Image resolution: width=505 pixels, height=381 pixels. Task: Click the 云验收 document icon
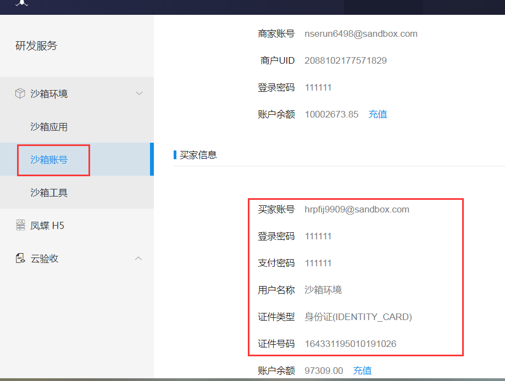20,258
